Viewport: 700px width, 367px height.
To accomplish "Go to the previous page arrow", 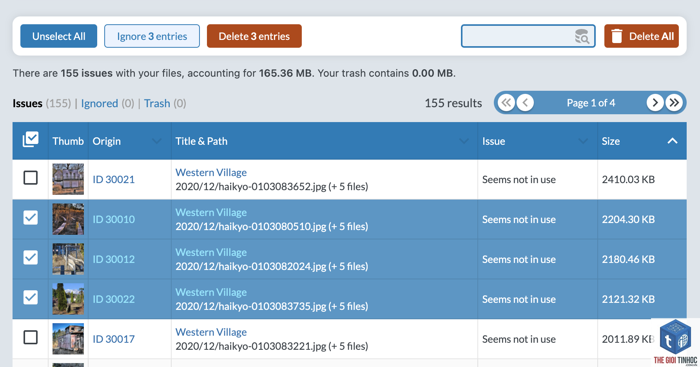I will (525, 103).
